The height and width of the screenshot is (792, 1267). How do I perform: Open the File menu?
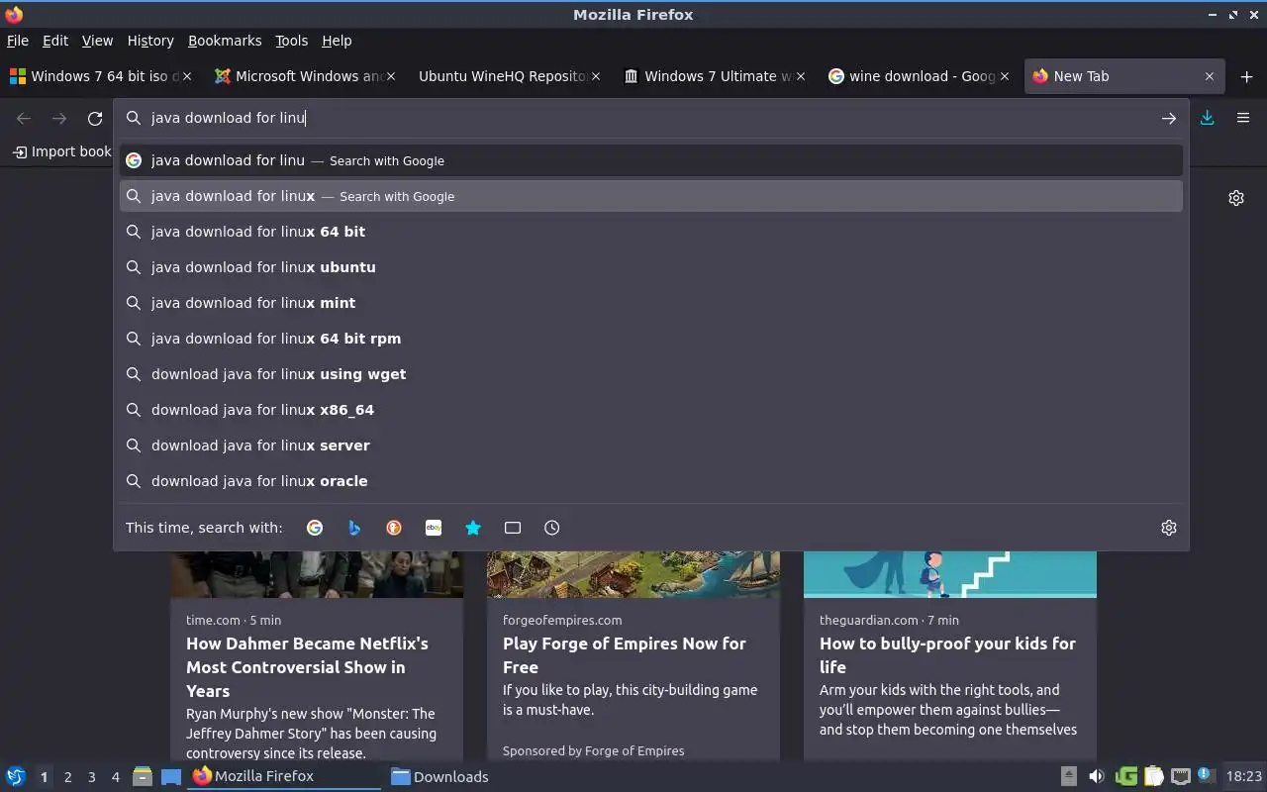[18, 41]
